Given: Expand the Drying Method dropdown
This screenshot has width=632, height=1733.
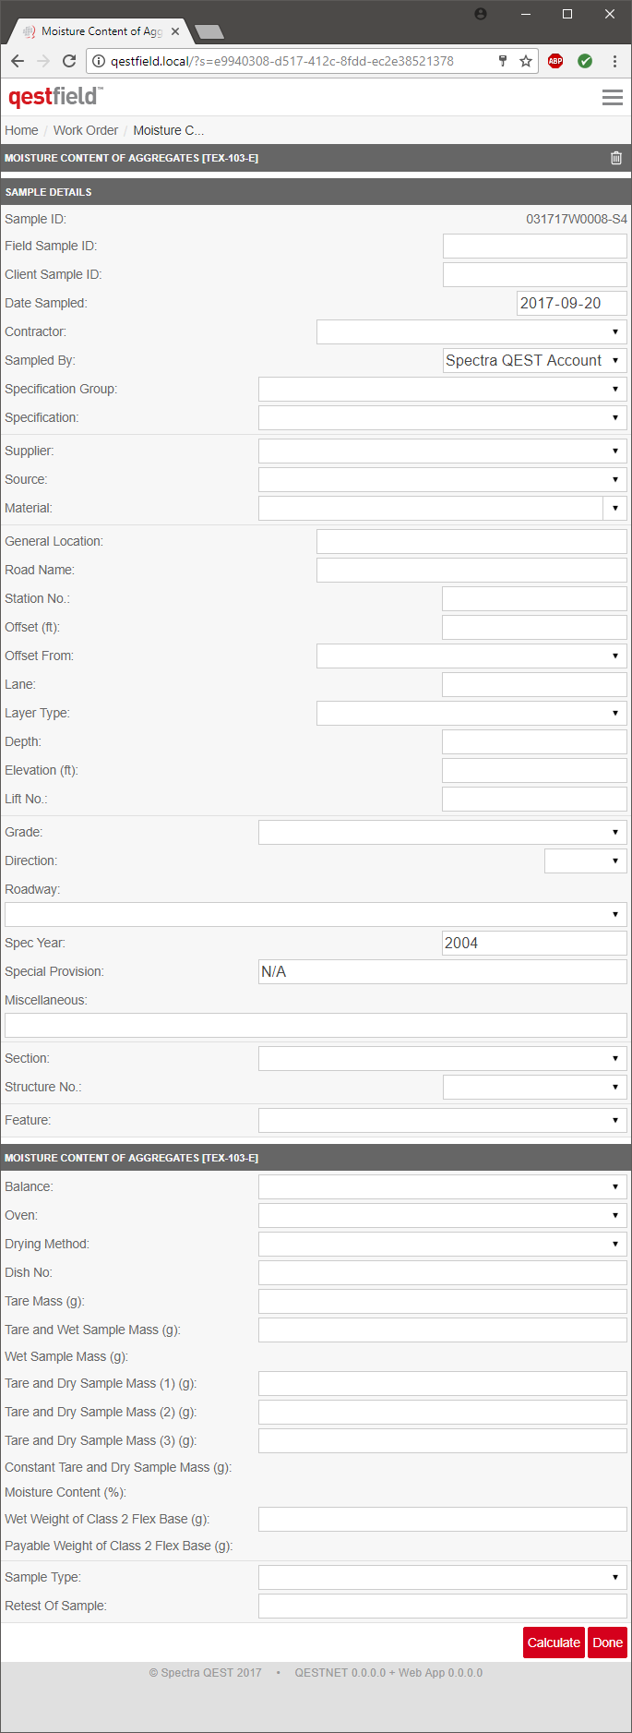Looking at the screenshot, I should click(442, 1245).
